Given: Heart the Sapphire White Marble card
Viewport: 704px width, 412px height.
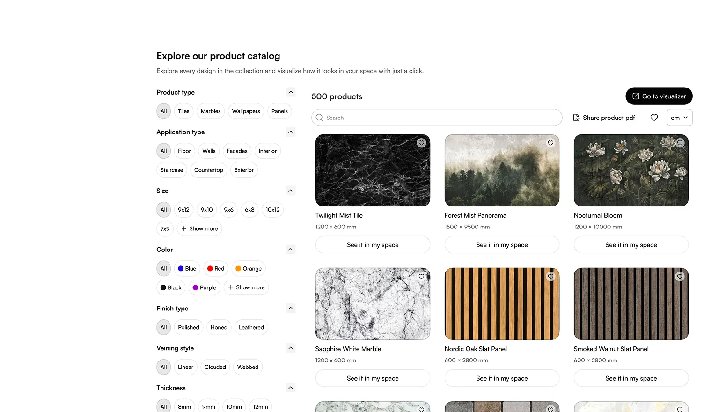Looking at the screenshot, I should 421,277.
